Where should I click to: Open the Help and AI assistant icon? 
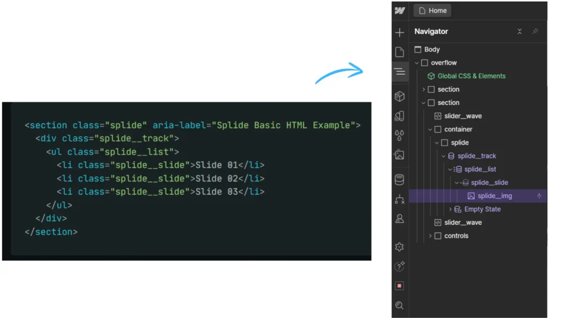coord(400,266)
